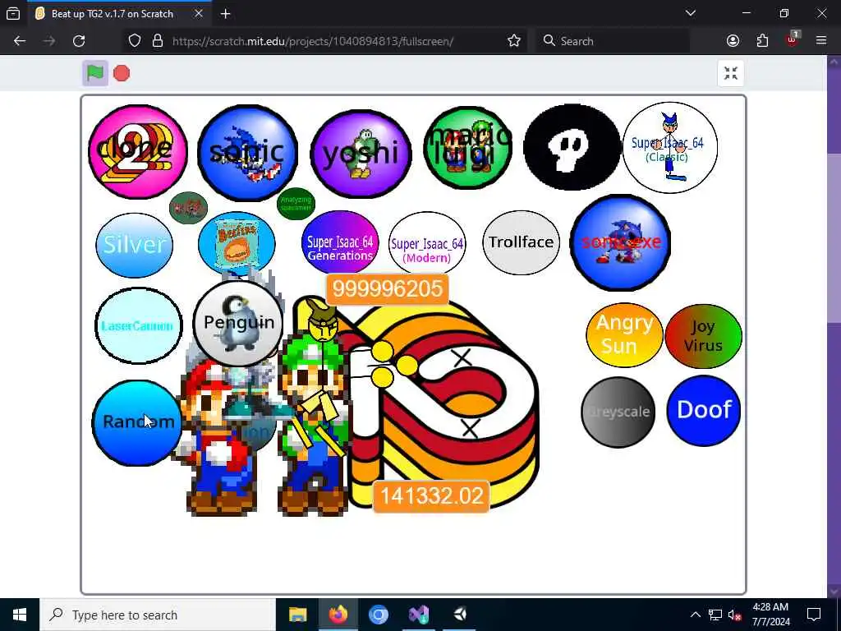
Task: Select the snack bag character bubble
Action: (x=237, y=243)
